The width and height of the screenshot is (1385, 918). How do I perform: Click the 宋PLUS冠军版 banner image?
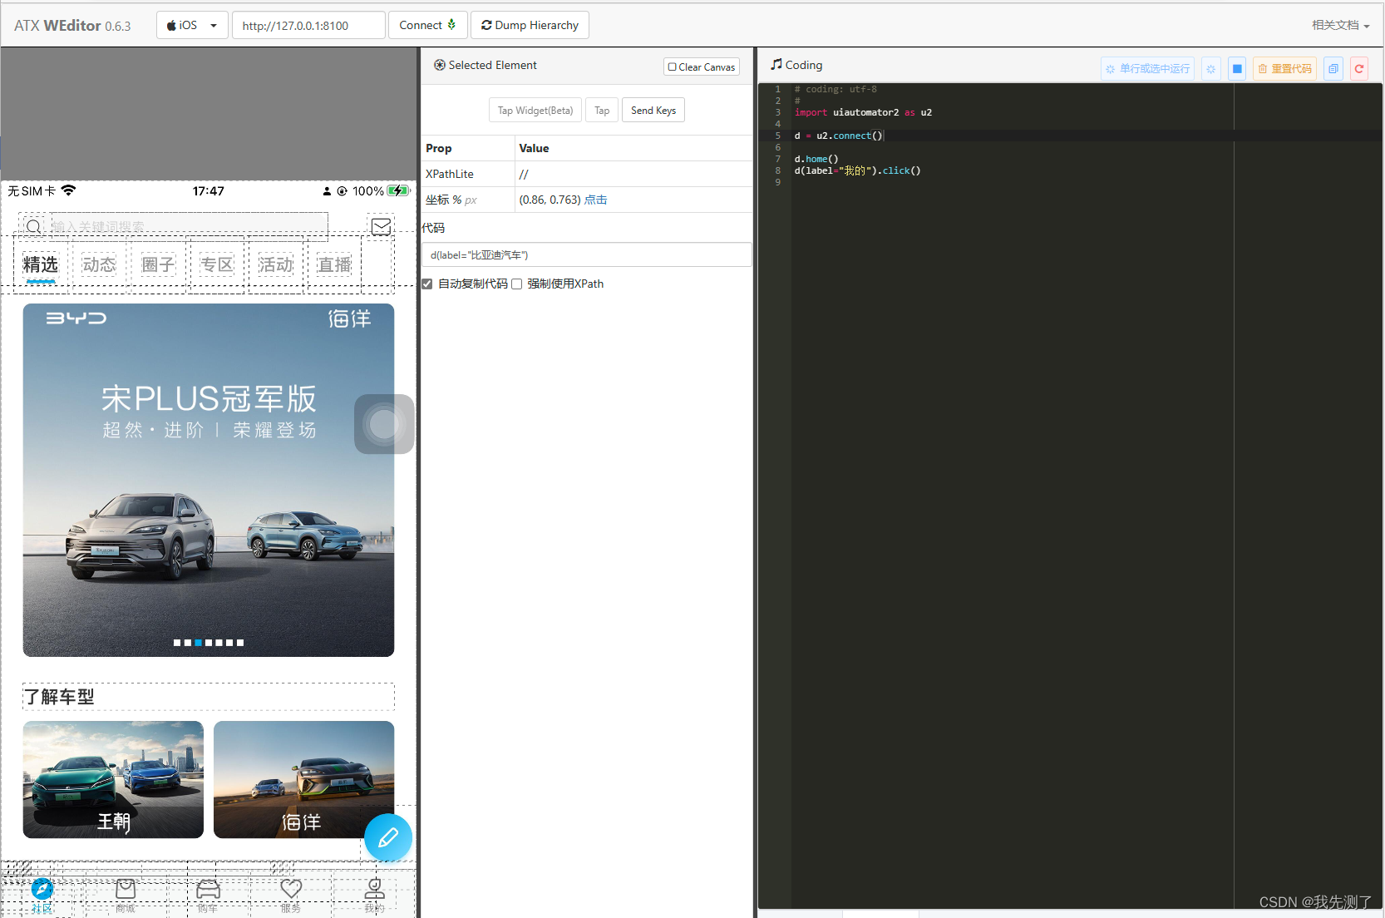pos(209,480)
